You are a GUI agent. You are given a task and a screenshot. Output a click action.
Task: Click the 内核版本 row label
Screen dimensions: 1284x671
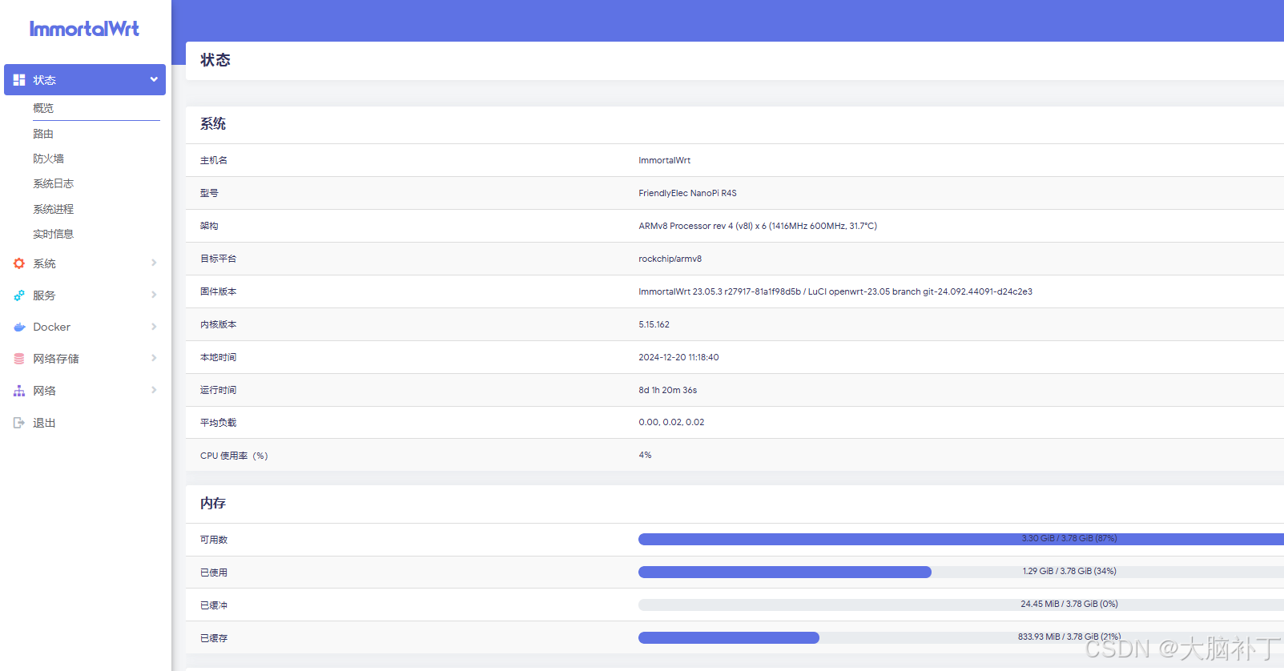tap(218, 324)
